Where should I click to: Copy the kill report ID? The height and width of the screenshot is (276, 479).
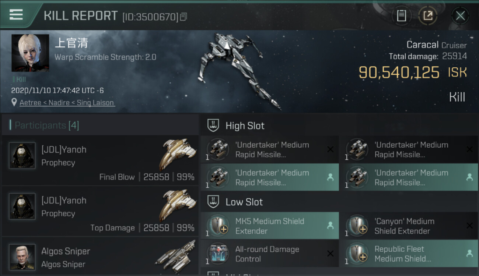(183, 17)
